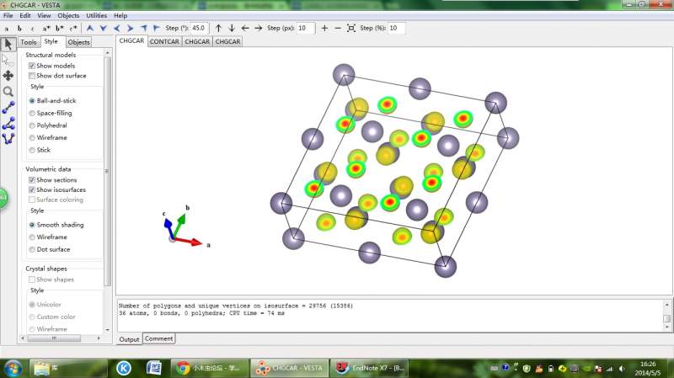Open Word from the taskbar

(x=154, y=368)
